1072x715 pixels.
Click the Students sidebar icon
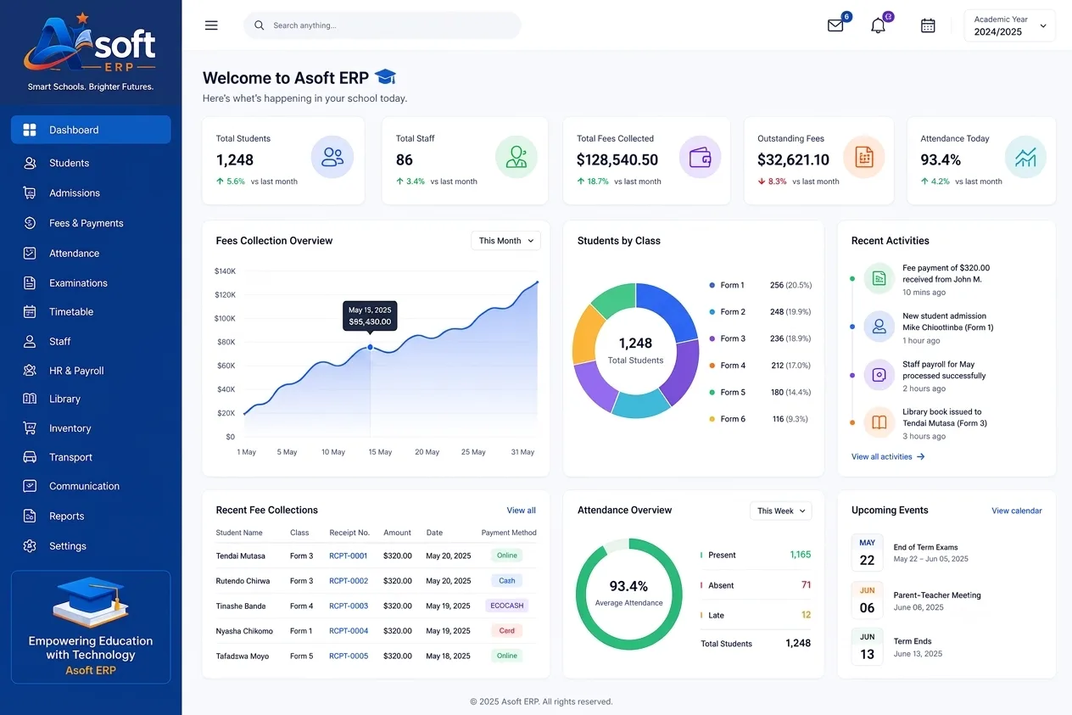(x=30, y=163)
